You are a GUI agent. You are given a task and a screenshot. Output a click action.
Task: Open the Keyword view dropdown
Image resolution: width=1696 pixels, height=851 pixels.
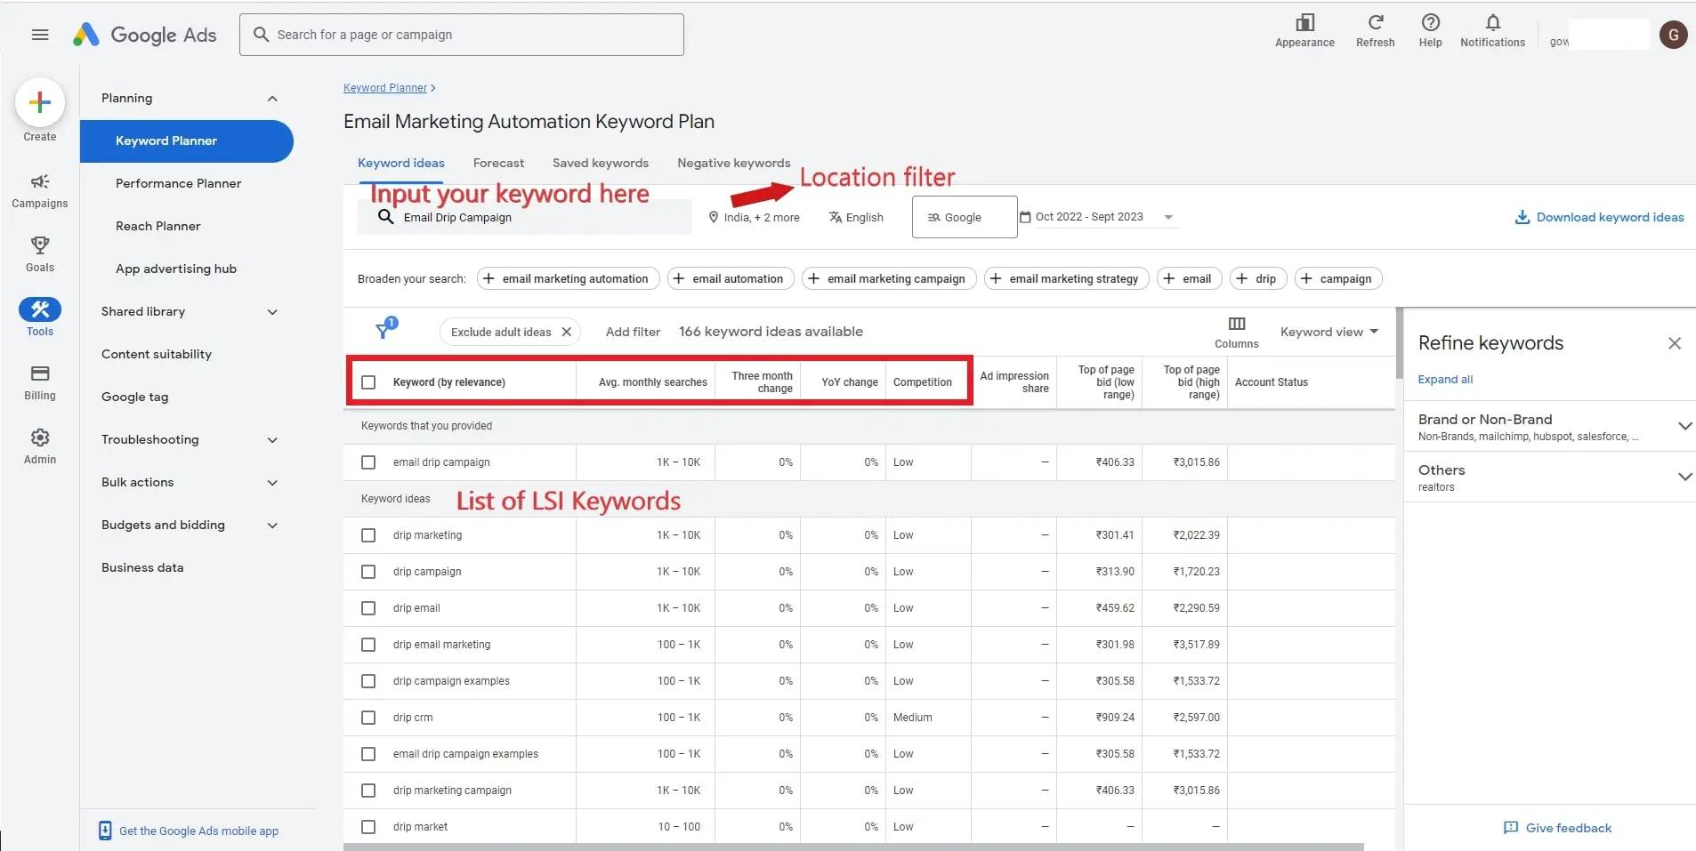(1328, 331)
